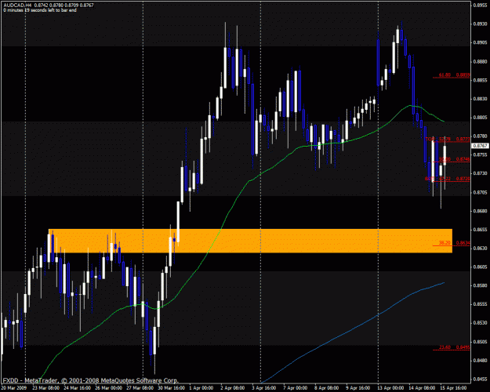Click the 0.8880 price axis label

click(x=480, y=62)
